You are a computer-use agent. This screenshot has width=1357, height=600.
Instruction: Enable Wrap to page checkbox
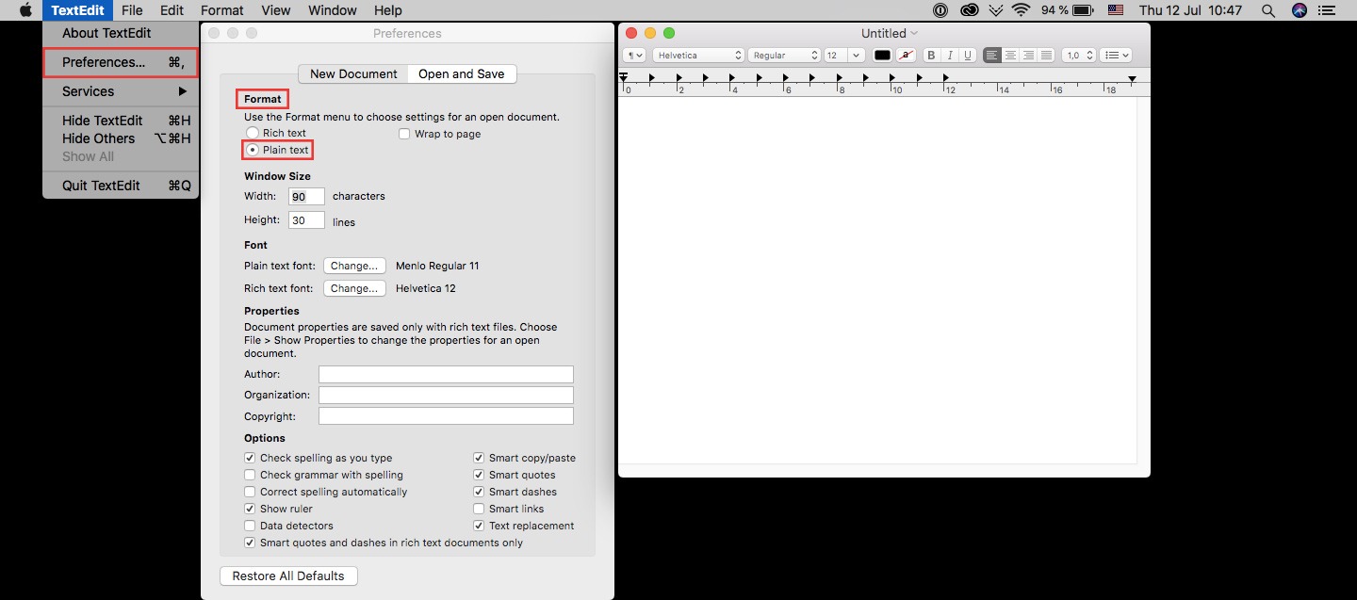point(404,134)
